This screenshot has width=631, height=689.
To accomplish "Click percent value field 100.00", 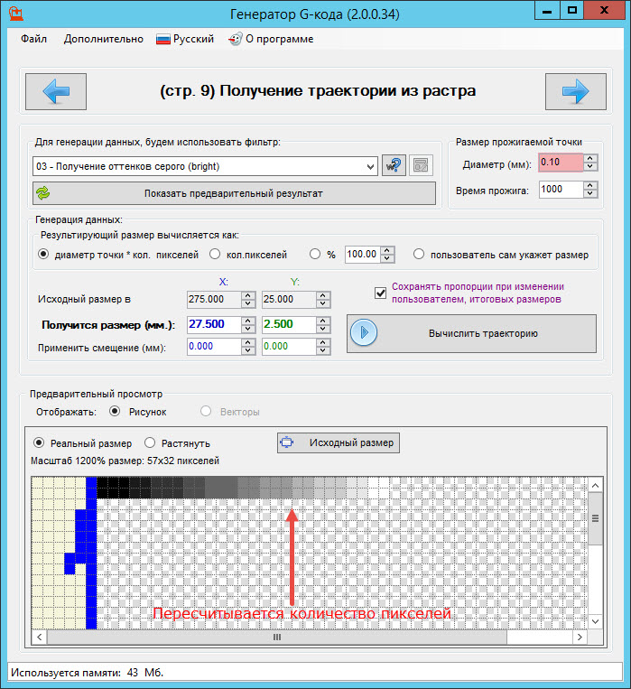I will tap(363, 254).
